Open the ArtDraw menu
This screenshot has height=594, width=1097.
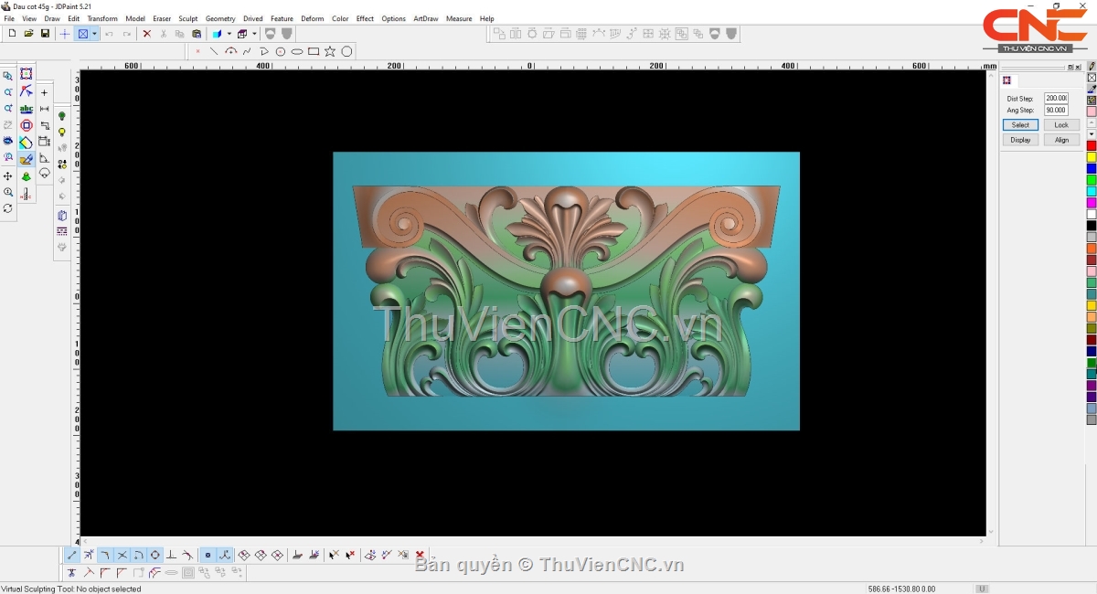click(x=425, y=18)
